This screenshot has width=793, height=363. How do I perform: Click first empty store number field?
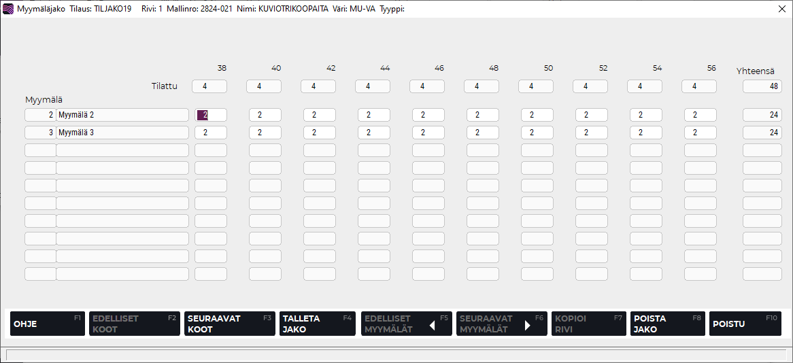point(40,150)
